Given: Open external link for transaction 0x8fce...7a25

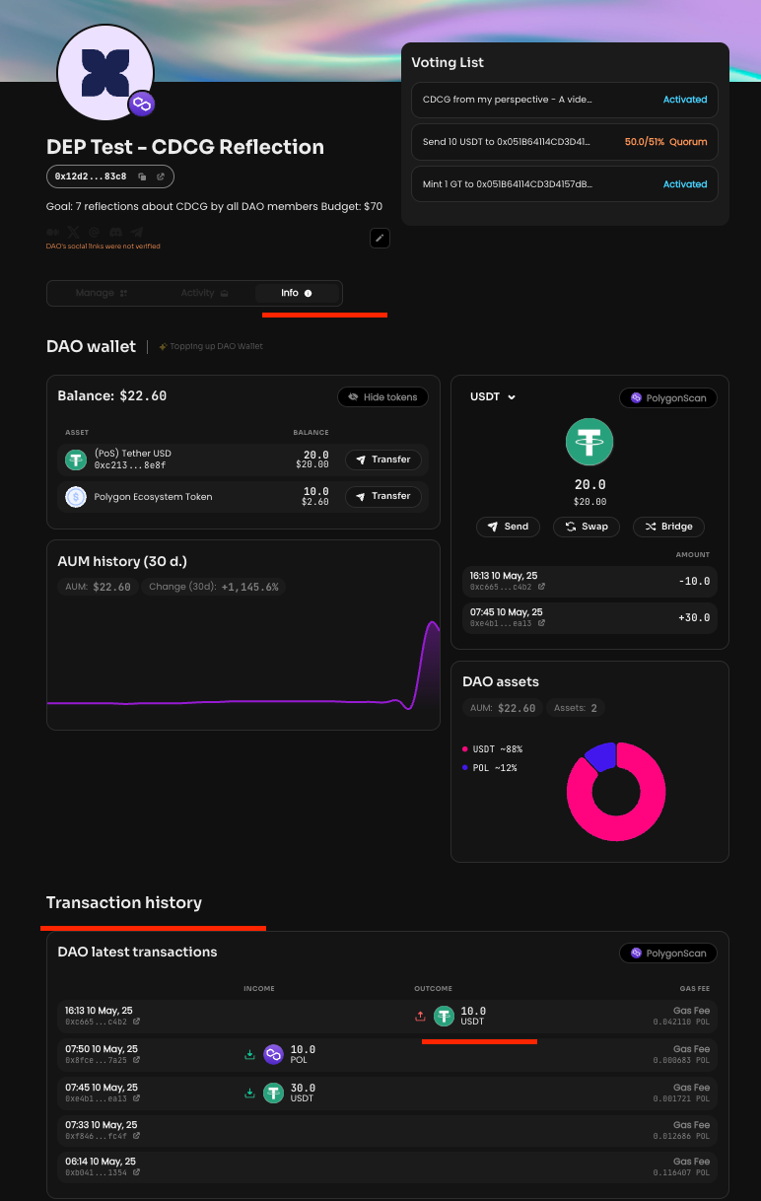Looking at the screenshot, I should (x=136, y=1060).
